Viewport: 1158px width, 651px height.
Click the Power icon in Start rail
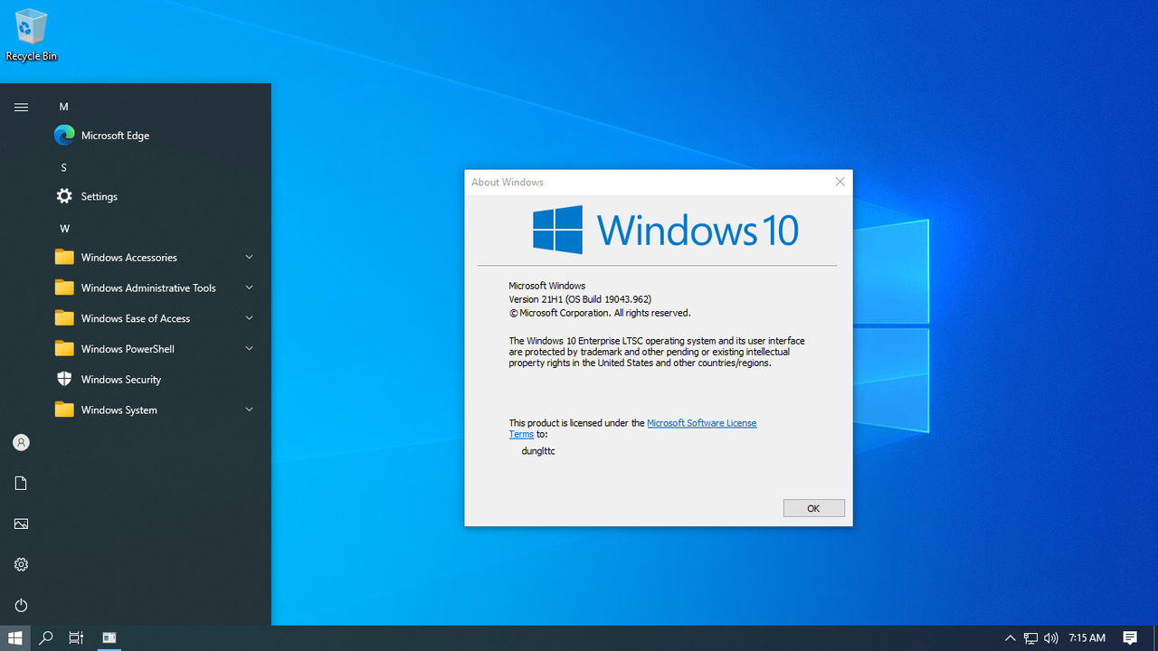[x=21, y=605]
